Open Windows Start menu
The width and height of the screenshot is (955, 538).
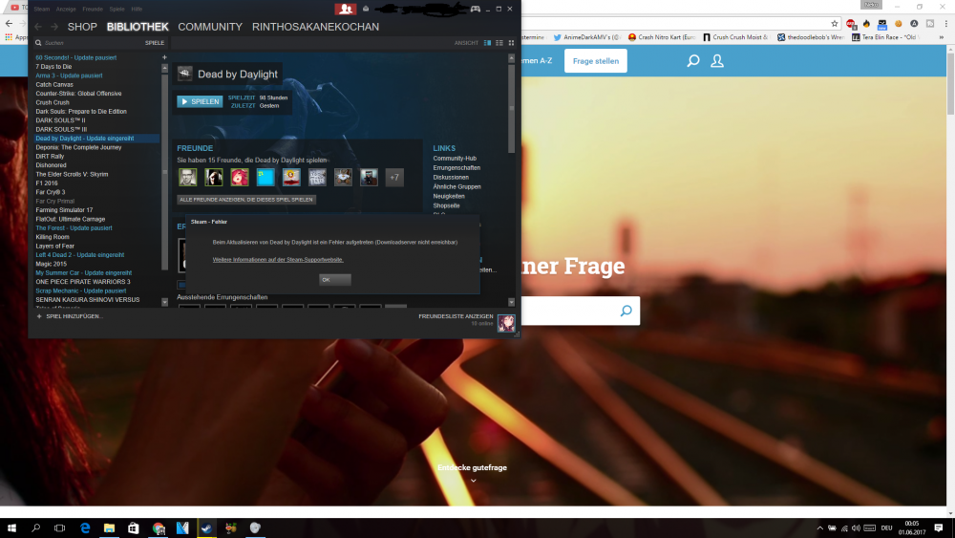click(x=11, y=527)
